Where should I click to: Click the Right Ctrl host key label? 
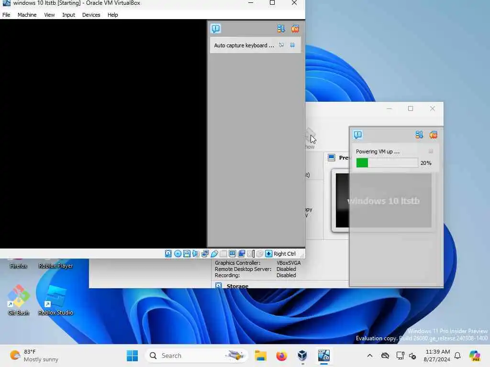pos(284,254)
